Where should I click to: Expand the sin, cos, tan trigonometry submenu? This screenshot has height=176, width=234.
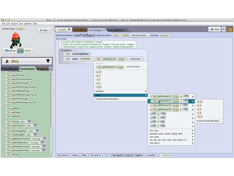(x=171, y=140)
